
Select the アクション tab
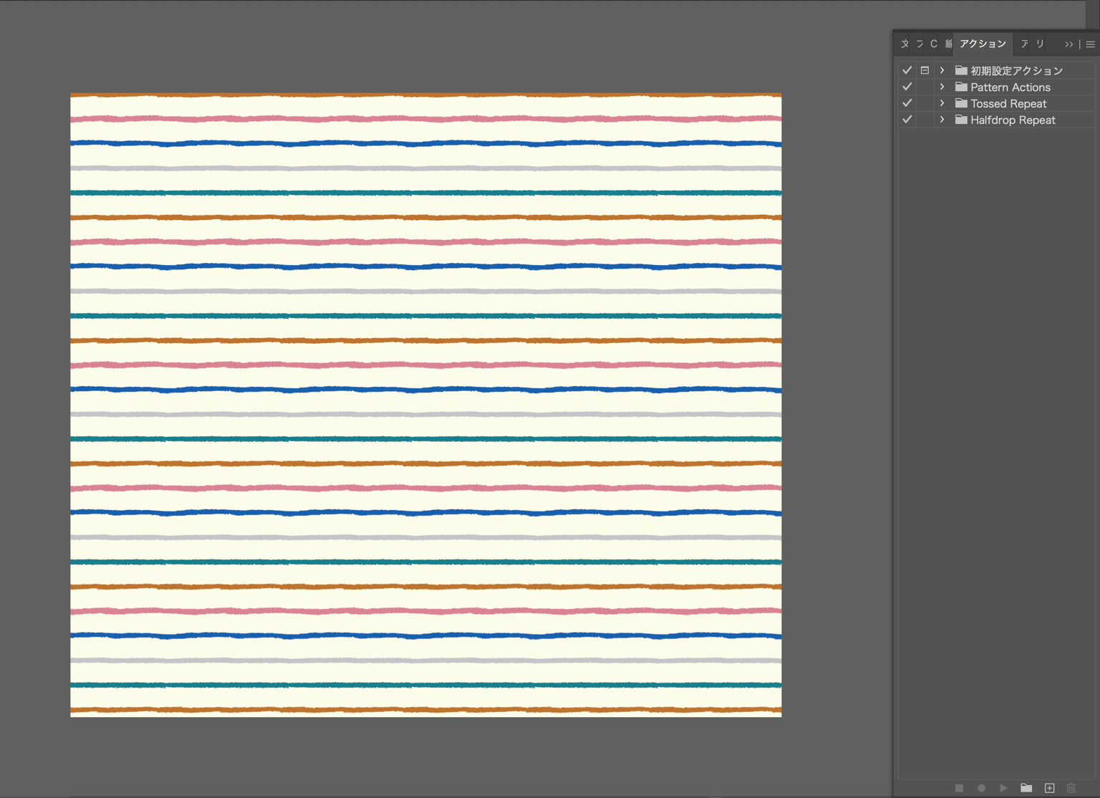983,44
